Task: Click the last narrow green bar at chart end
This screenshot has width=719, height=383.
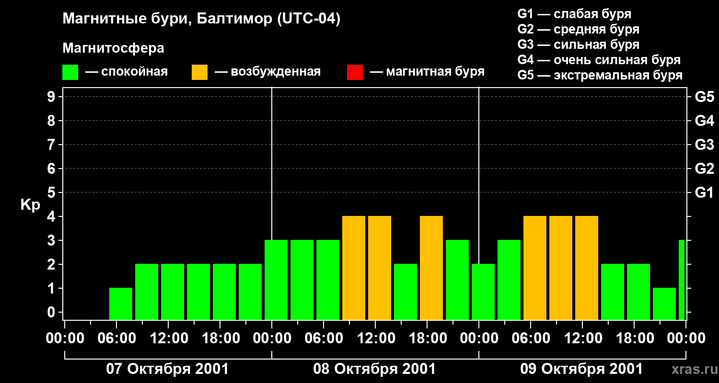Action: pos(682,280)
